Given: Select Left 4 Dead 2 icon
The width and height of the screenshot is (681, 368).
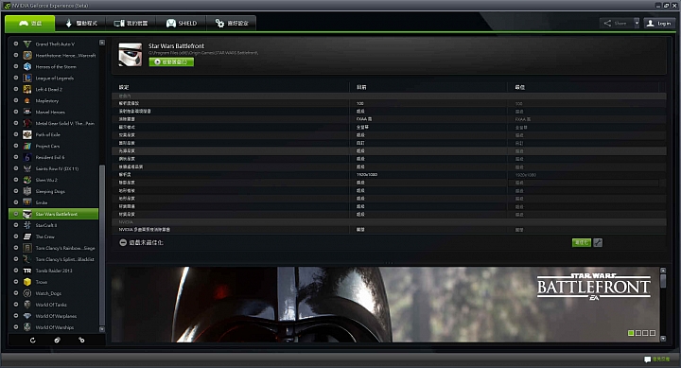Looking at the screenshot, I should [x=27, y=89].
